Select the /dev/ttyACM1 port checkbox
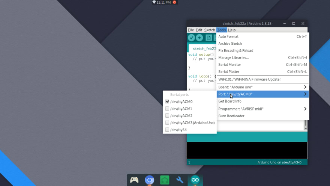The width and height of the screenshot is (330, 186). coord(167,109)
